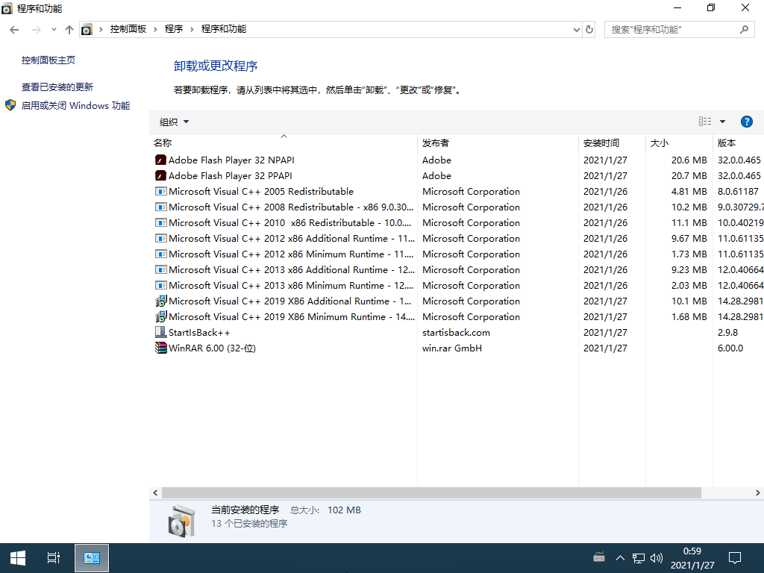This screenshot has height=573, width=764.
Task: Click the 4.81 MB size cell
Action: [689, 191]
